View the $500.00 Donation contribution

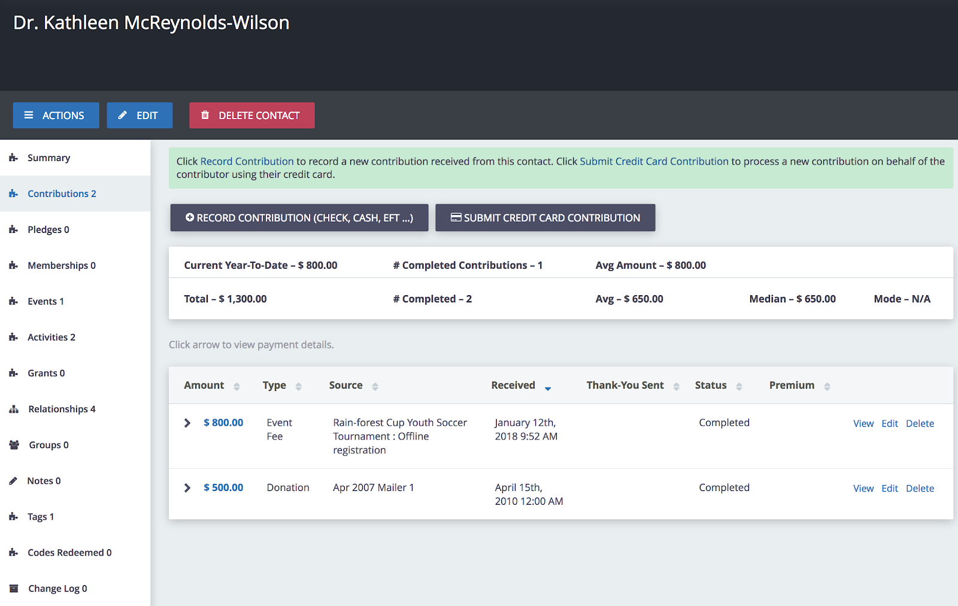863,489
